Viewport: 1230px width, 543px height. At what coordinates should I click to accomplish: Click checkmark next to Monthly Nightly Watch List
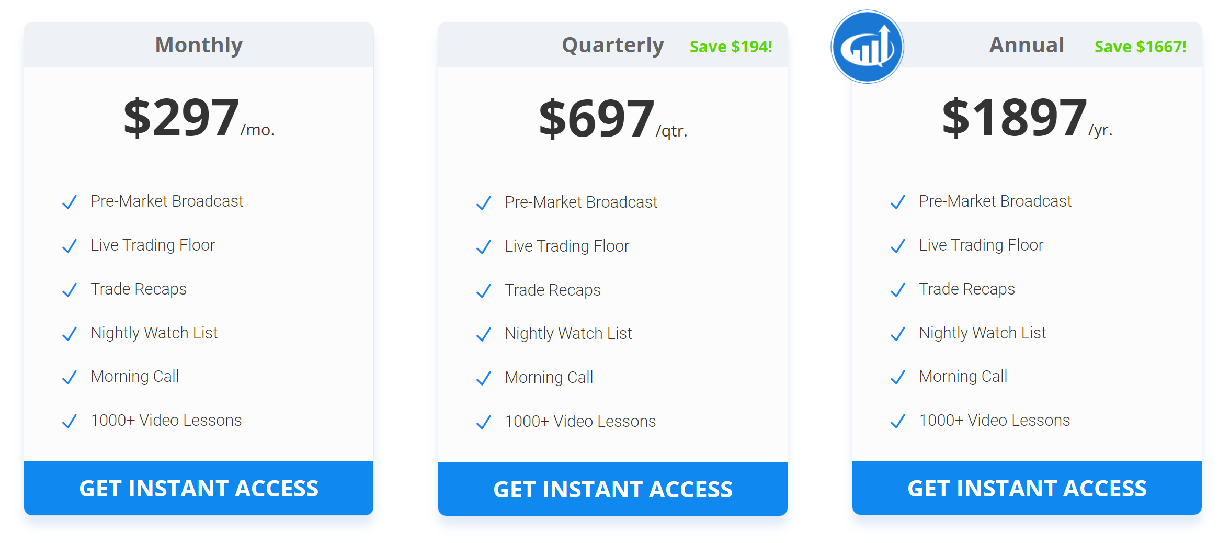pyautogui.click(x=70, y=334)
